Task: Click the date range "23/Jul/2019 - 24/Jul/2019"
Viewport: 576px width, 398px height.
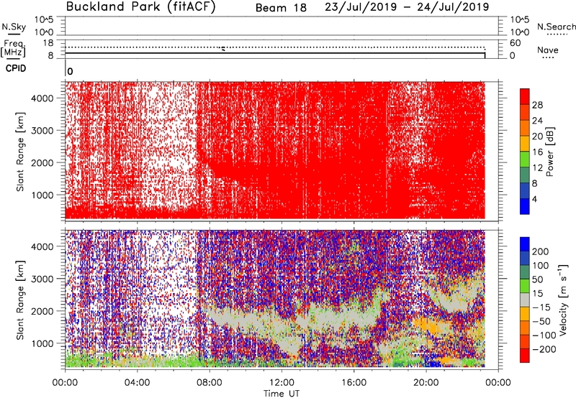Action: 407,7
